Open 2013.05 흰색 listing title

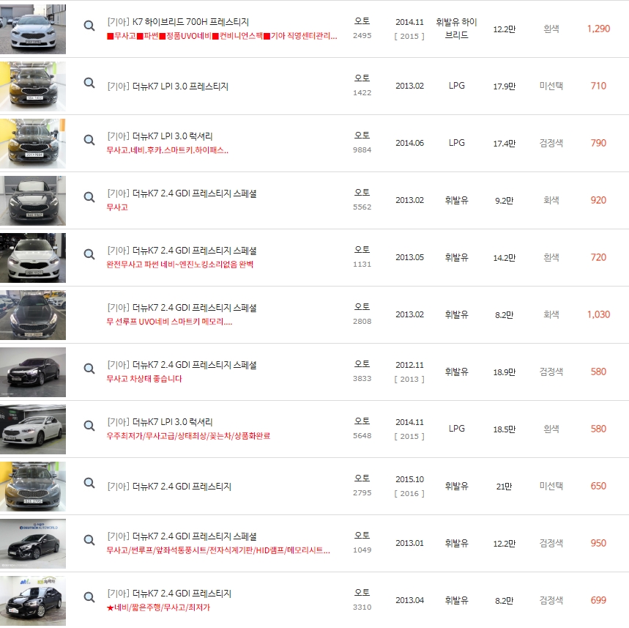point(182,251)
